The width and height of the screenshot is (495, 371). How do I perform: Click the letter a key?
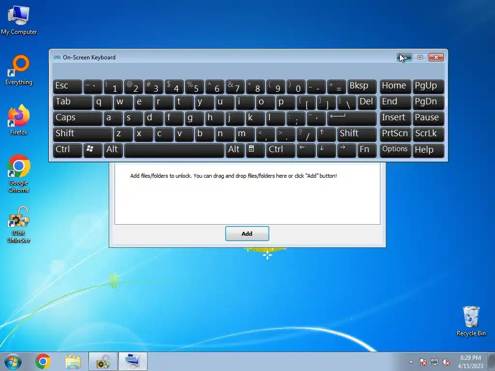[x=113, y=118]
